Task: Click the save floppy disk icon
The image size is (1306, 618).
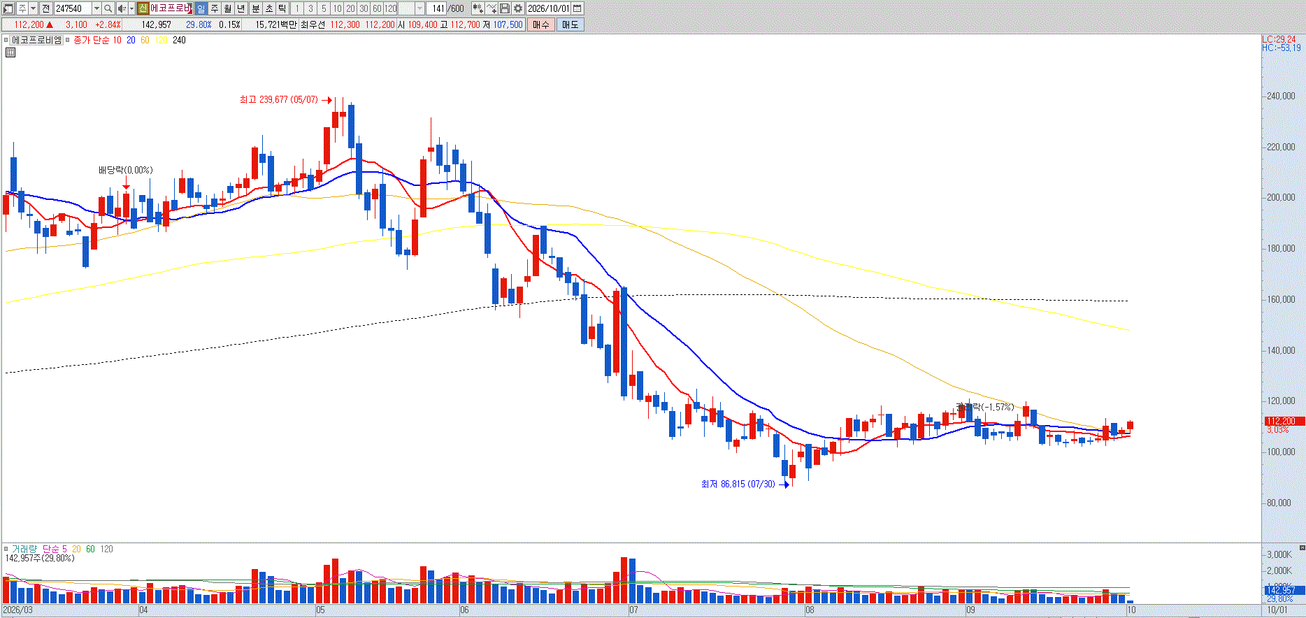Action: click(x=504, y=8)
